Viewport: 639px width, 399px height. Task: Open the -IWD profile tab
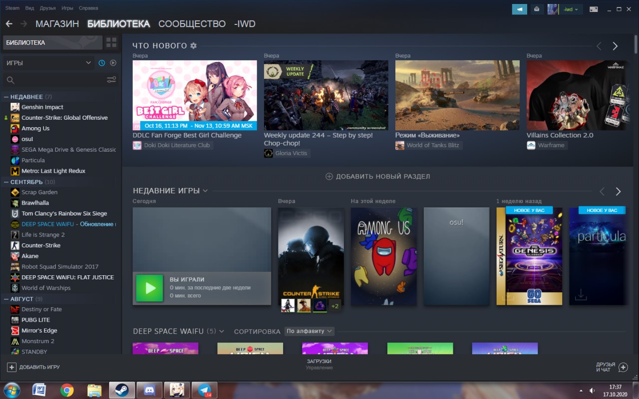(x=245, y=23)
